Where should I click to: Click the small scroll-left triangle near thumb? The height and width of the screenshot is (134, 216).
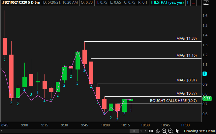[x=141, y=131]
